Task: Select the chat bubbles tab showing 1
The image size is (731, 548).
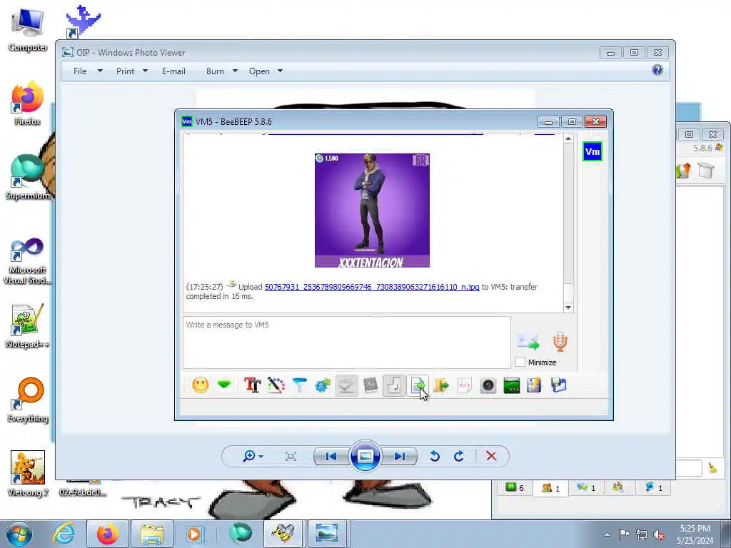Action: pos(586,488)
